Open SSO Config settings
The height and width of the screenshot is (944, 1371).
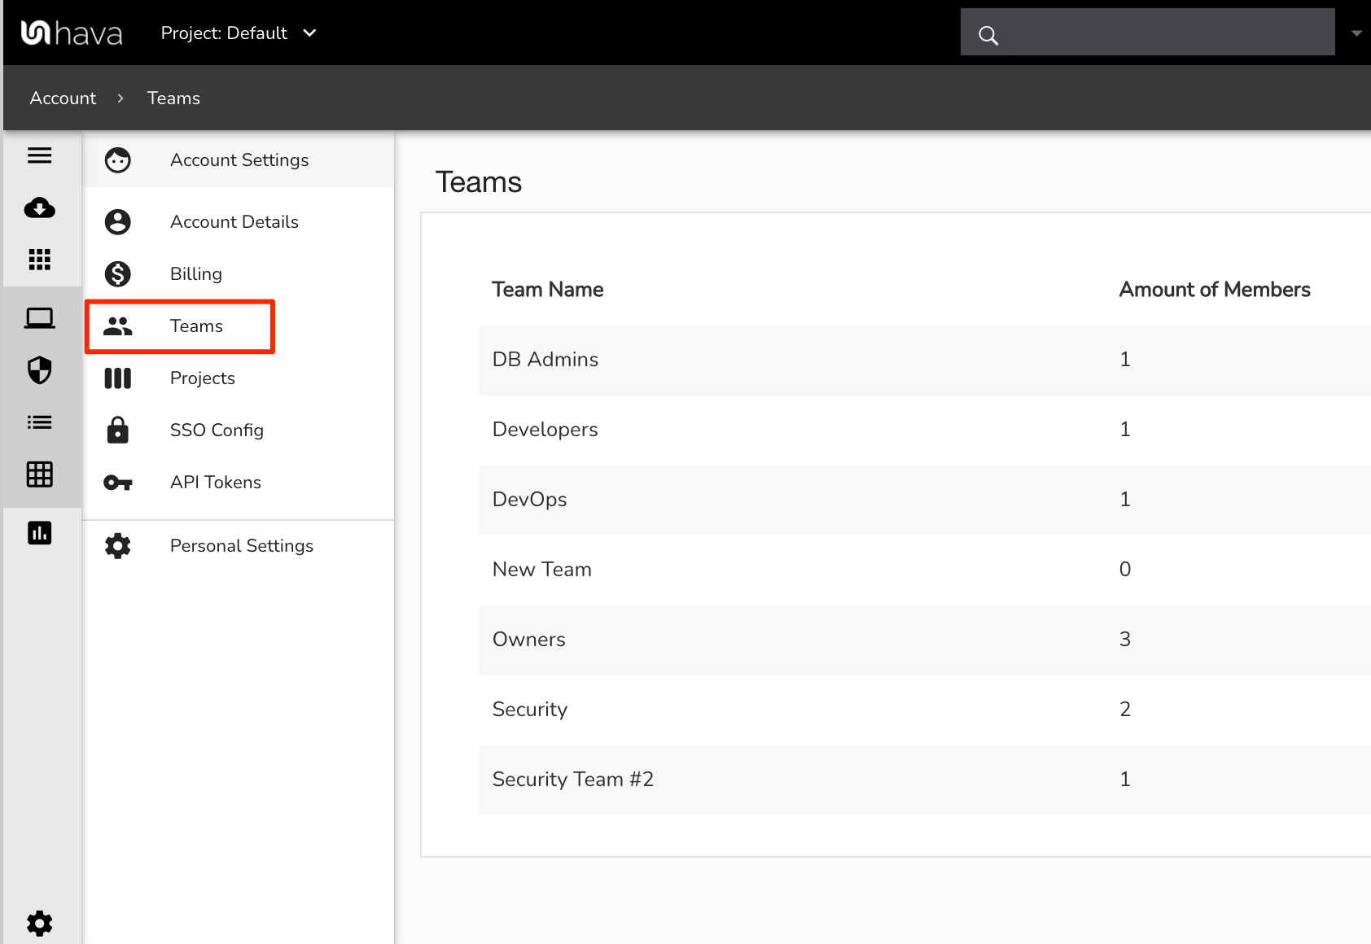[x=217, y=430]
